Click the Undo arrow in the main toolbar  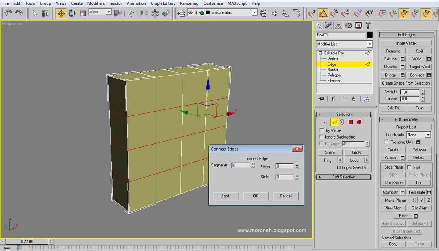[x=8, y=13]
